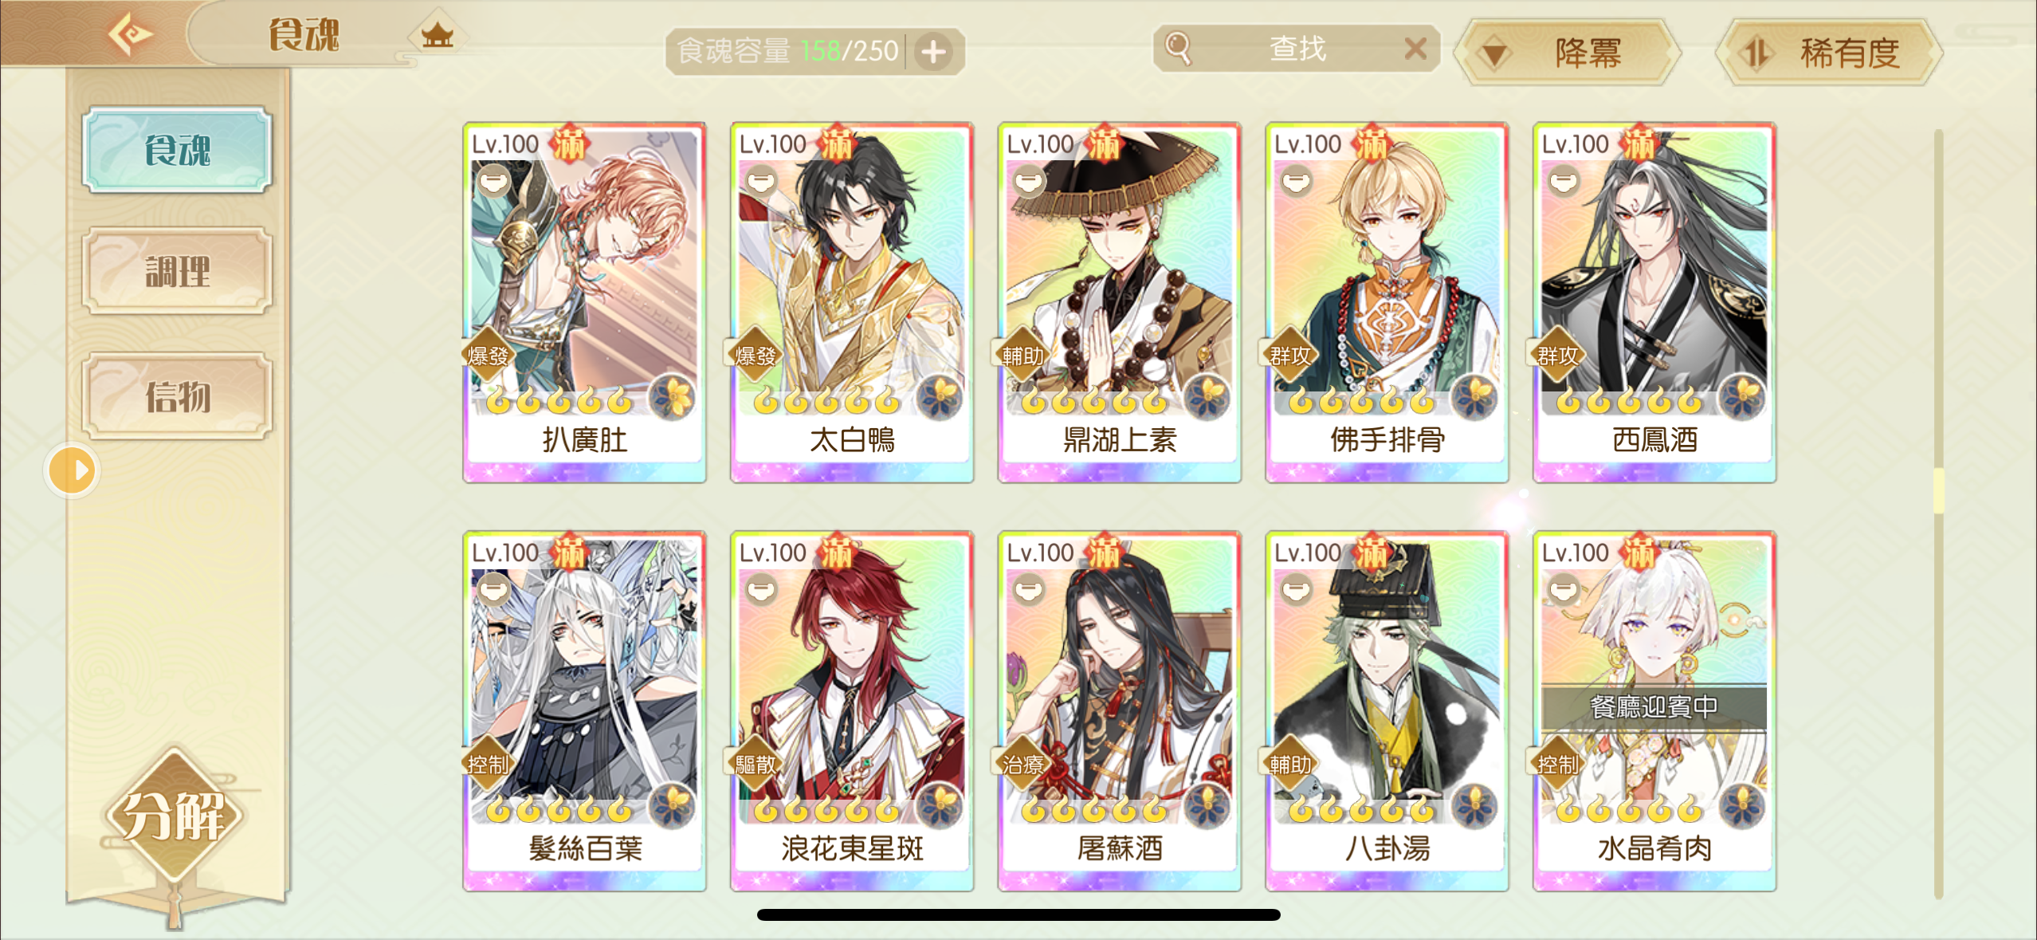
Task: Focus the 查找 search field
Action: [1296, 49]
